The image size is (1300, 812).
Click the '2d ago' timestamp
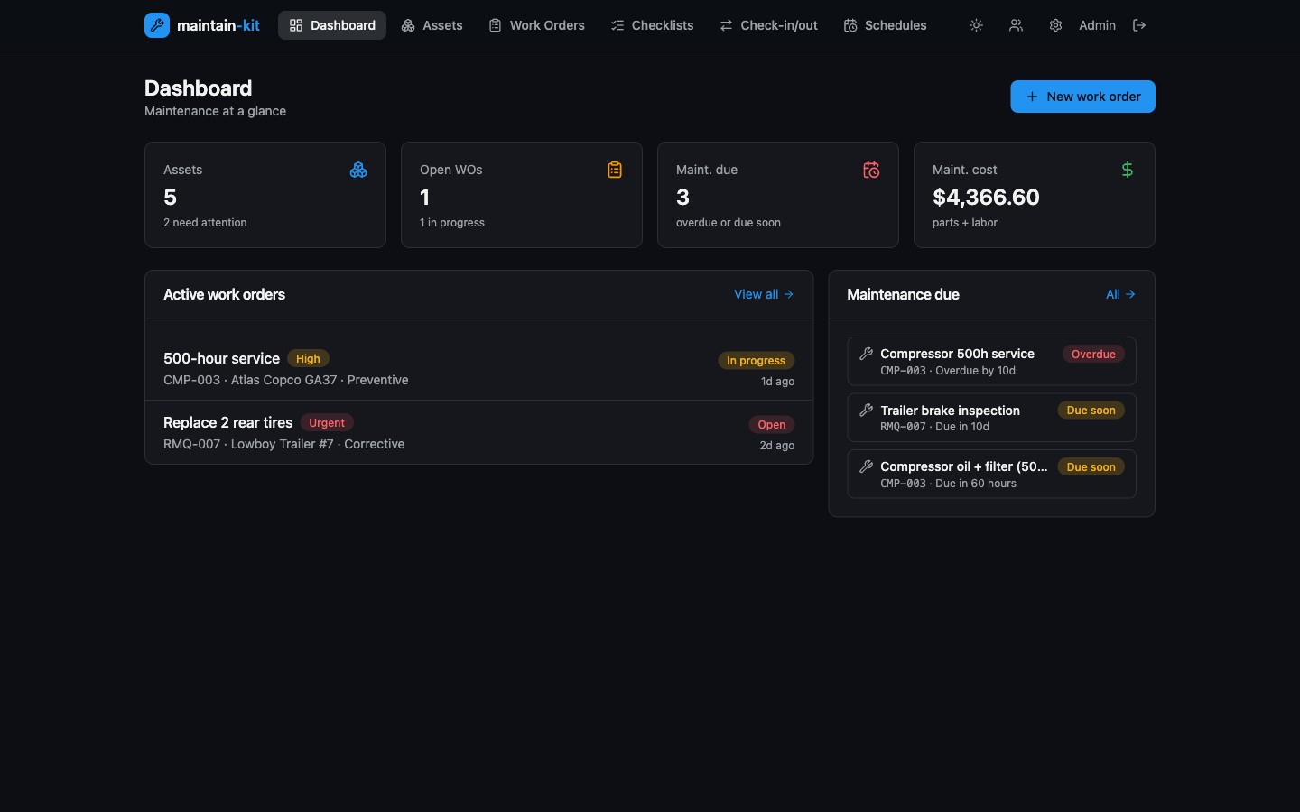point(777,446)
